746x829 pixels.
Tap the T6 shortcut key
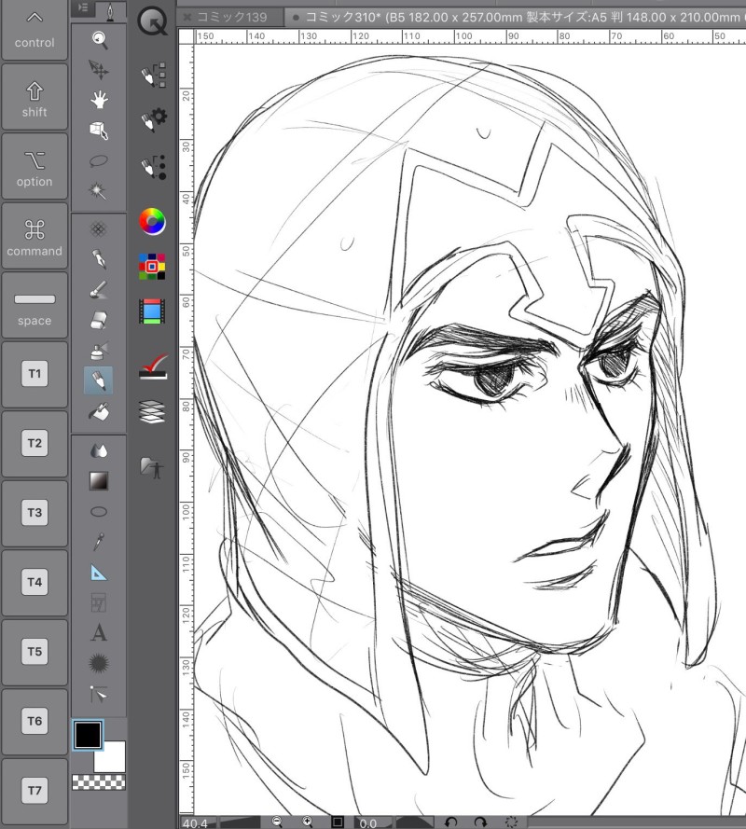coord(35,722)
